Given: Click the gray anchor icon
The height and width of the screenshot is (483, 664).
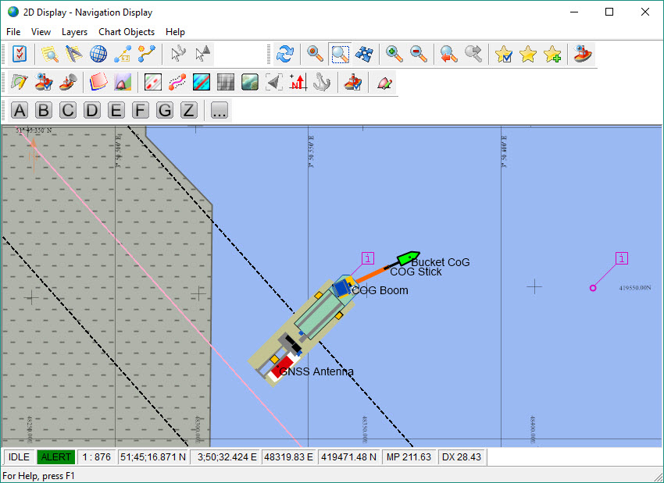Looking at the screenshot, I should click(x=321, y=82).
